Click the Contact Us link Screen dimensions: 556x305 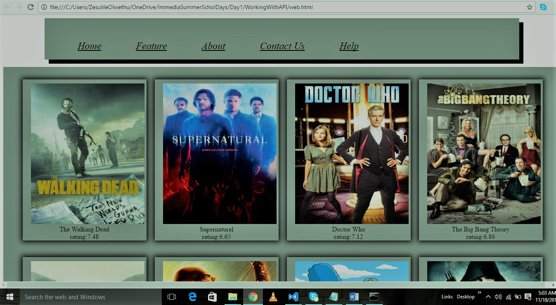[x=282, y=46]
